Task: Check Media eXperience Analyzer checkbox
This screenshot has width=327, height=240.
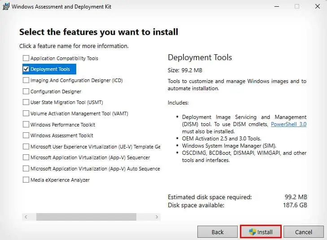Action: (26, 180)
